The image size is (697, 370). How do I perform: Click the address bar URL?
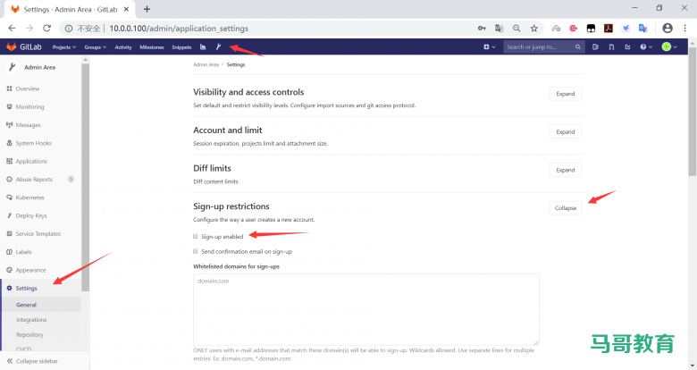(179, 29)
